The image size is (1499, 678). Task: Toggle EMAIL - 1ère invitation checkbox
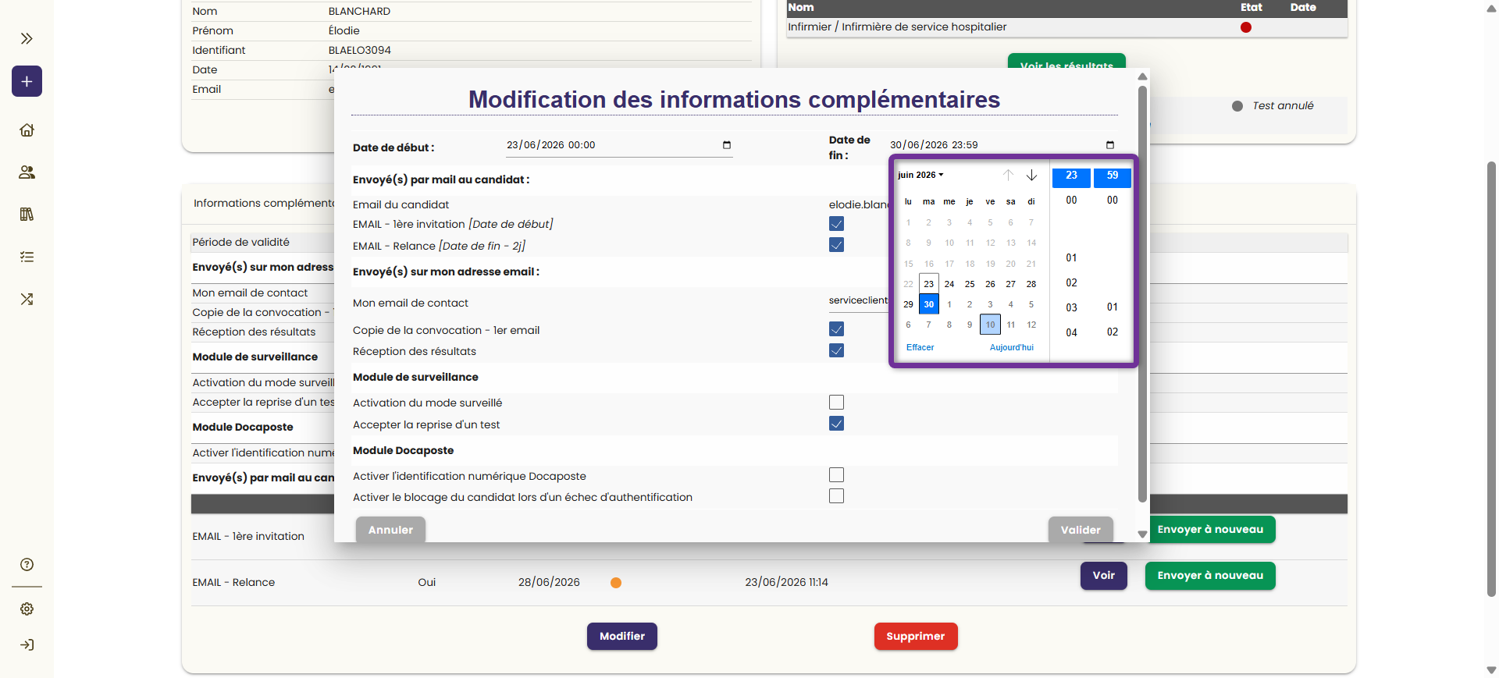[836, 224]
